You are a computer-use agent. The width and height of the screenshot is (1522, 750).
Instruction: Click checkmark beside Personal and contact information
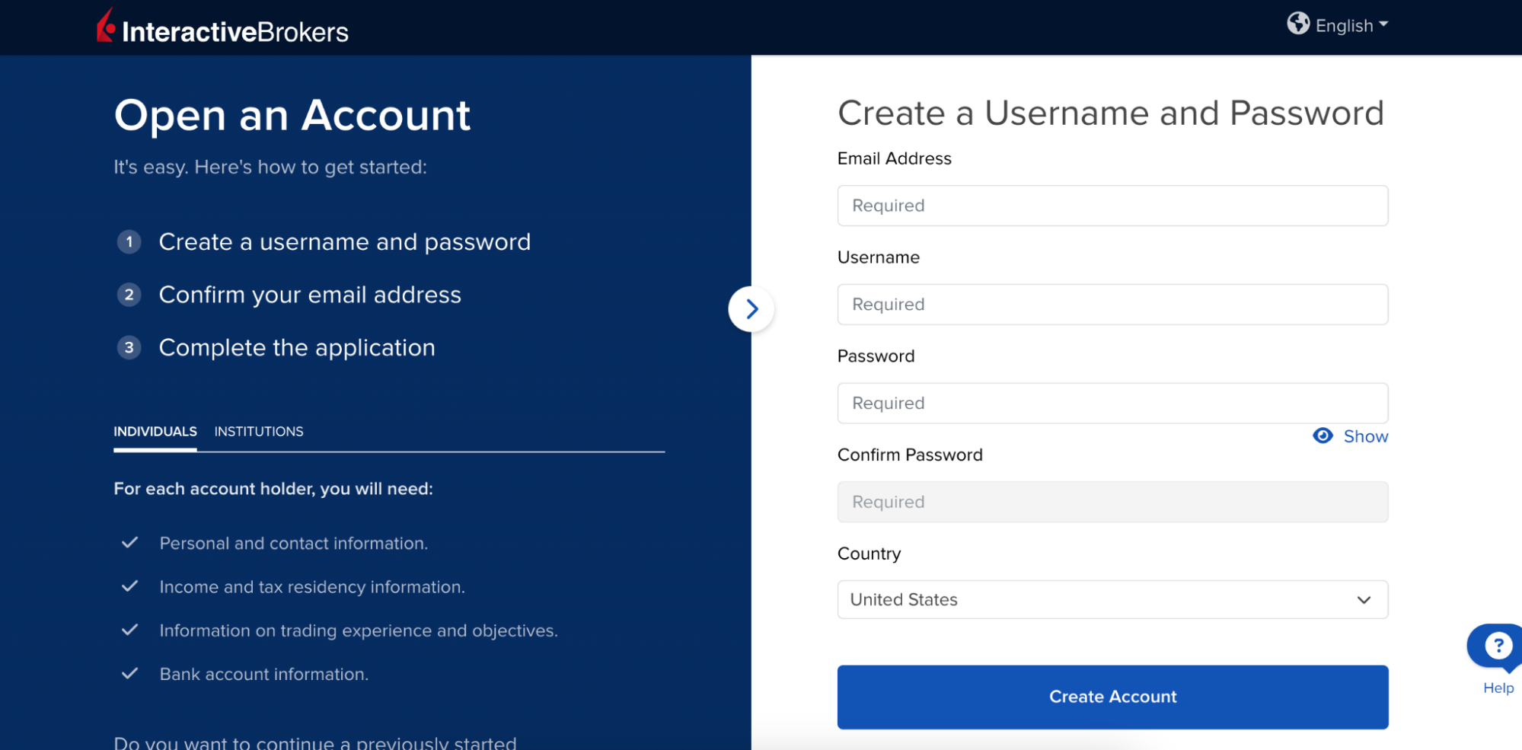[x=130, y=542]
